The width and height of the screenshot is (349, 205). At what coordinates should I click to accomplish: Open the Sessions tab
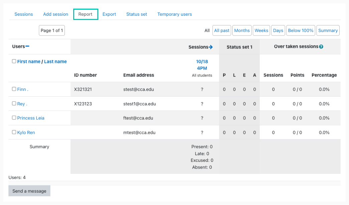[x=23, y=14]
